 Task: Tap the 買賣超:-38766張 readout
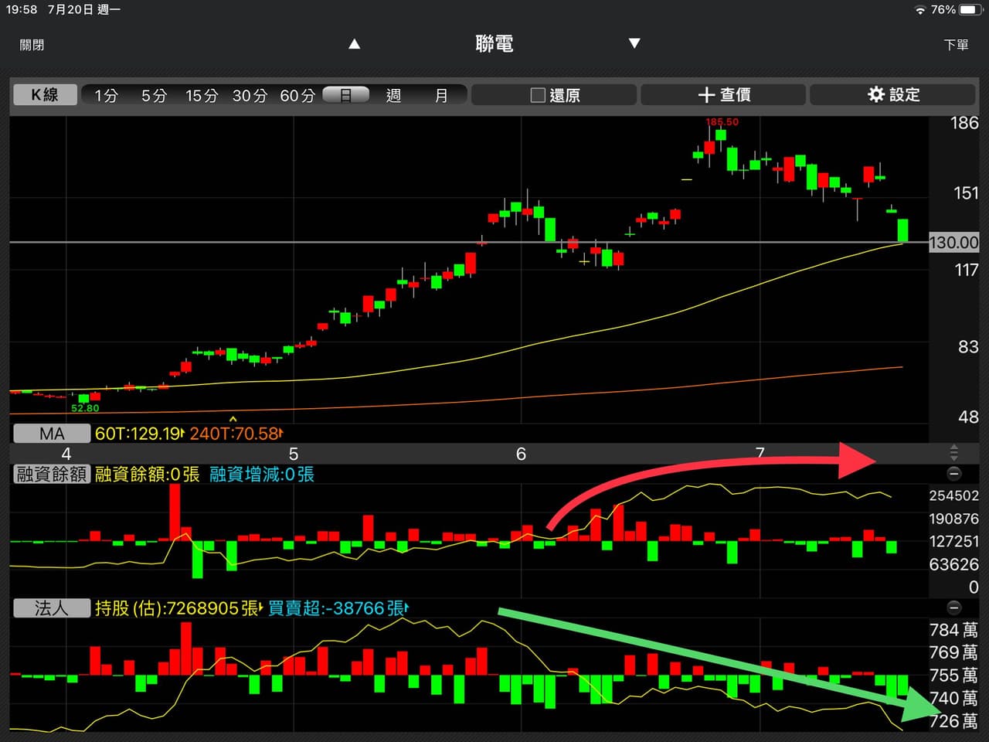tap(338, 608)
